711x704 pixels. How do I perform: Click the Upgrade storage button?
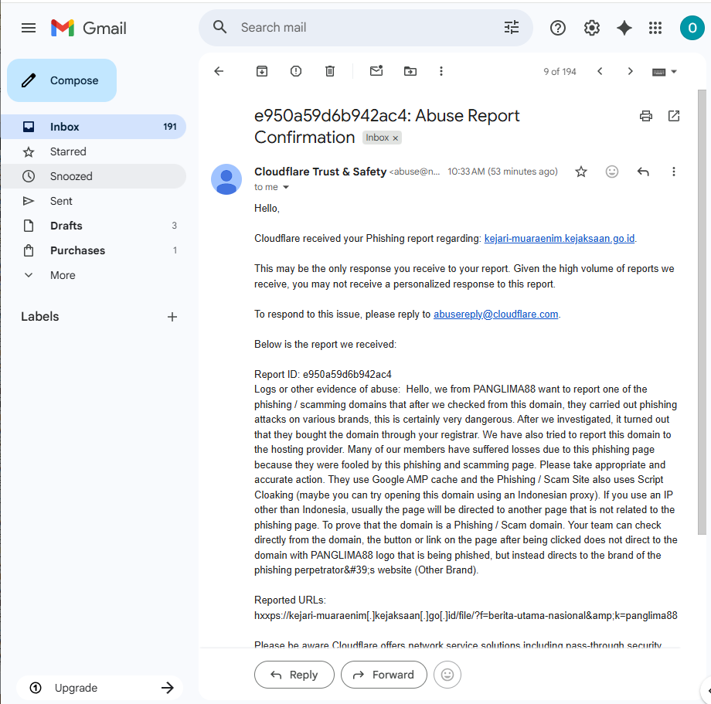tap(100, 688)
